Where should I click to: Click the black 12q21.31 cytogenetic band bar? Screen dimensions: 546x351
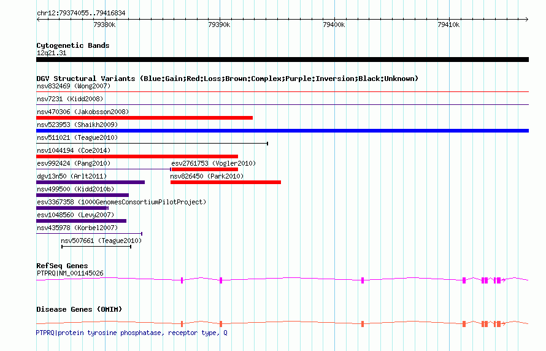pyautogui.click(x=282, y=60)
